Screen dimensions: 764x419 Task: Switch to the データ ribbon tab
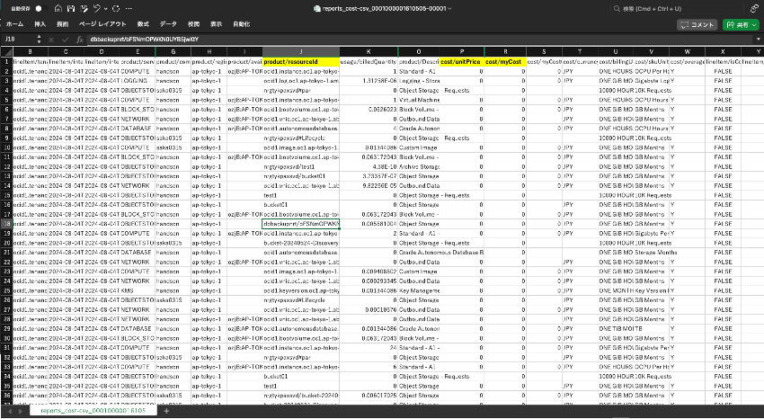(167, 25)
